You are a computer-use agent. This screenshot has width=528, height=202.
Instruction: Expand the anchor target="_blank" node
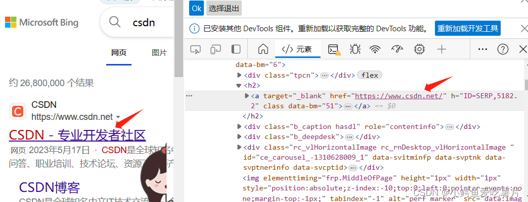(247, 96)
